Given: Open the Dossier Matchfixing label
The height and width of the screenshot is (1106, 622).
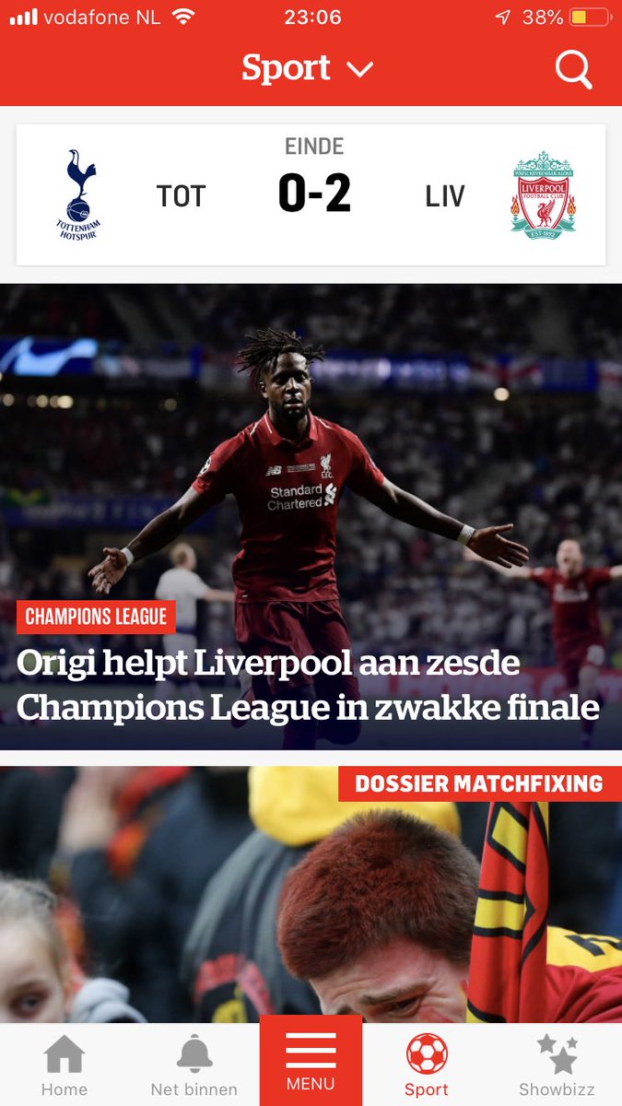Looking at the screenshot, I should (479, 784).
